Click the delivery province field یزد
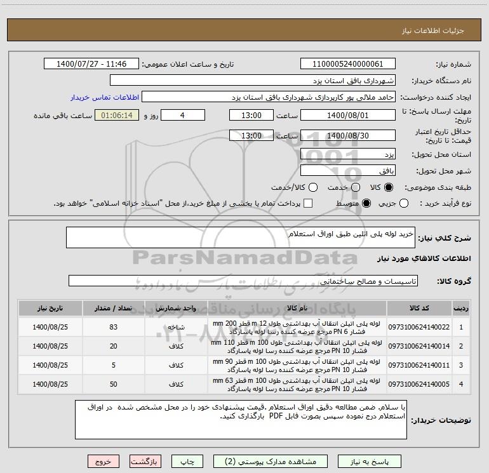489x473 pixels. [x=348, y=154]
